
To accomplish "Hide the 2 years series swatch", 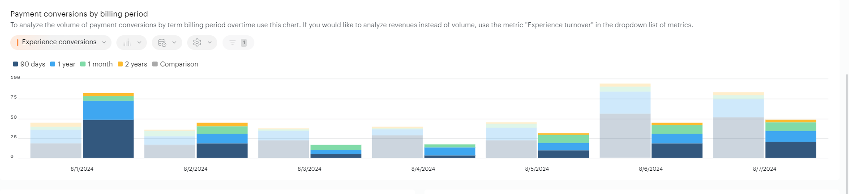I will pyautogui.click(x=120, y=64).
